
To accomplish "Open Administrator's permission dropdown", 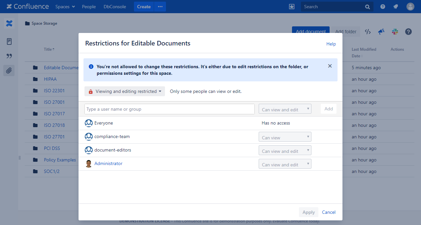I will 285,164.
